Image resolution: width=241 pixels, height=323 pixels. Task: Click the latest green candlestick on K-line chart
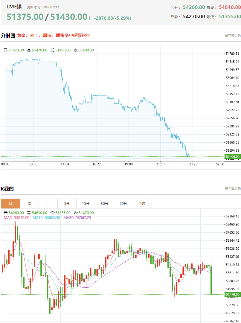(x=211, y=280)
